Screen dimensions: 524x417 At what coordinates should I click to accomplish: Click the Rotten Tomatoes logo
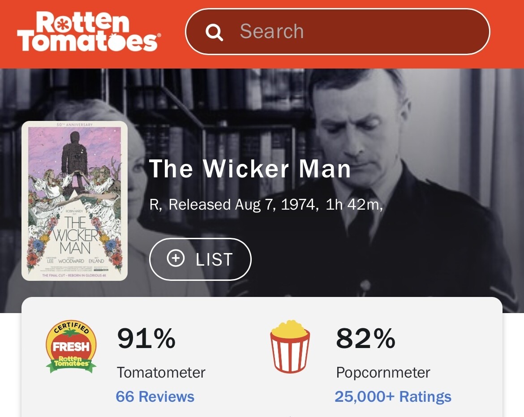88,32
